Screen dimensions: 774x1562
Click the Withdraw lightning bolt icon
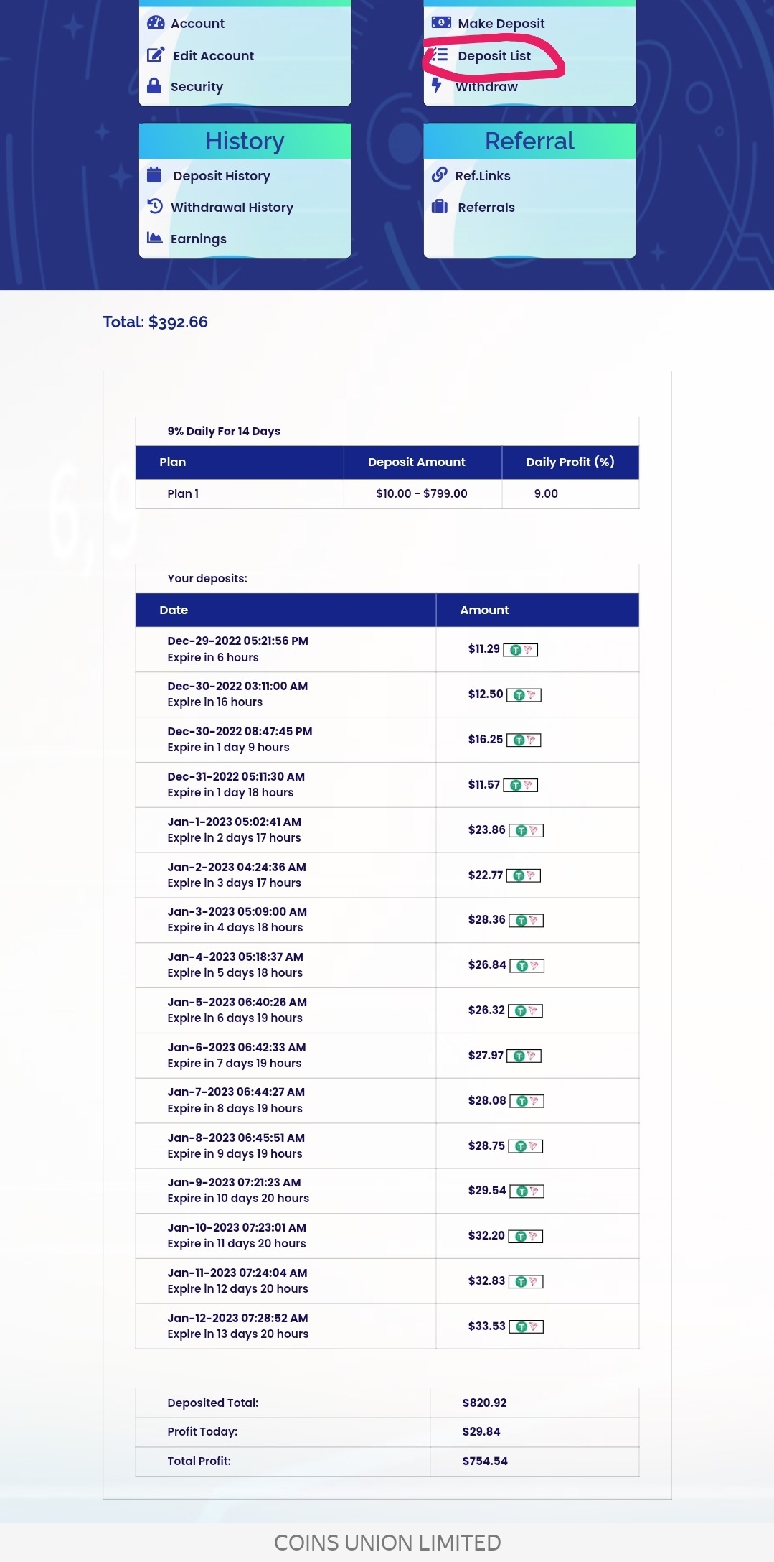coord(436,85)
